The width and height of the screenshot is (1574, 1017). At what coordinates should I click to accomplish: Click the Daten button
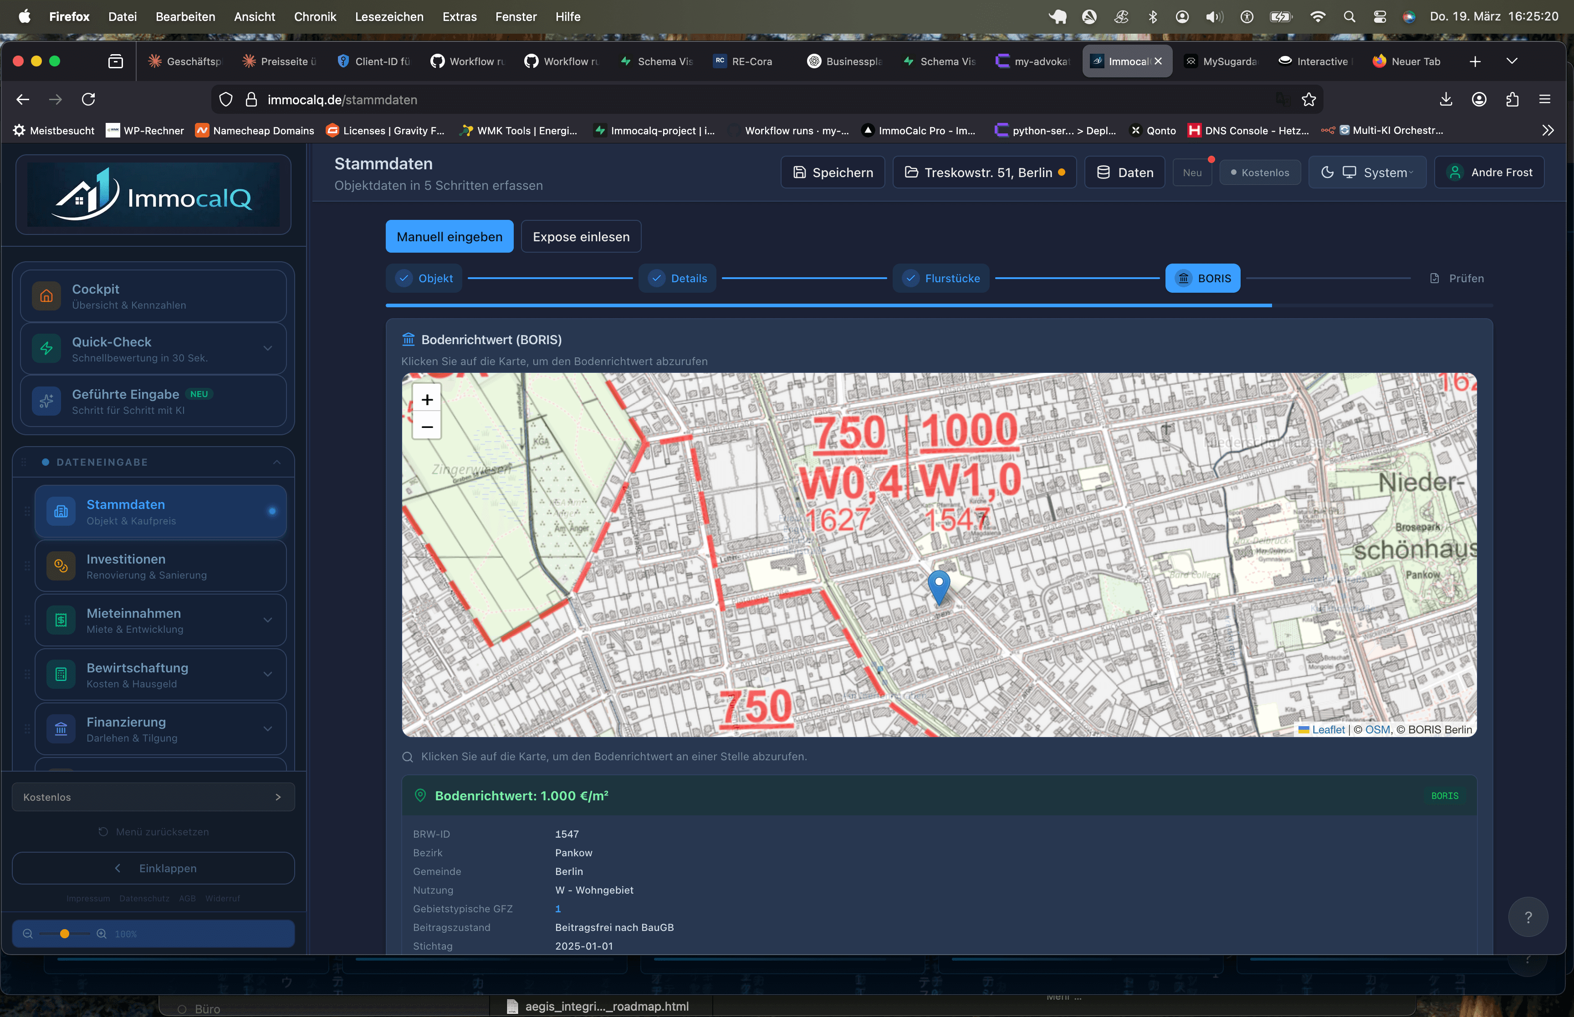1124,173
